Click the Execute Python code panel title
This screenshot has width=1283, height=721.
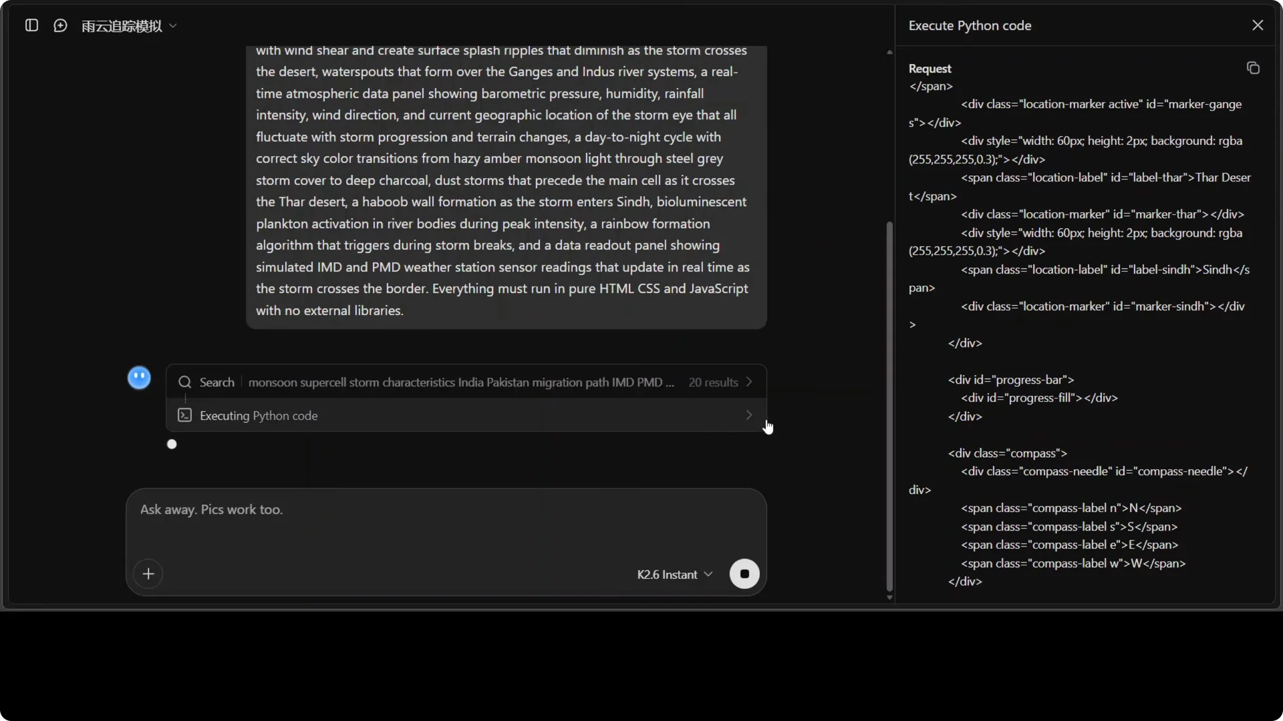click(970, 25)
